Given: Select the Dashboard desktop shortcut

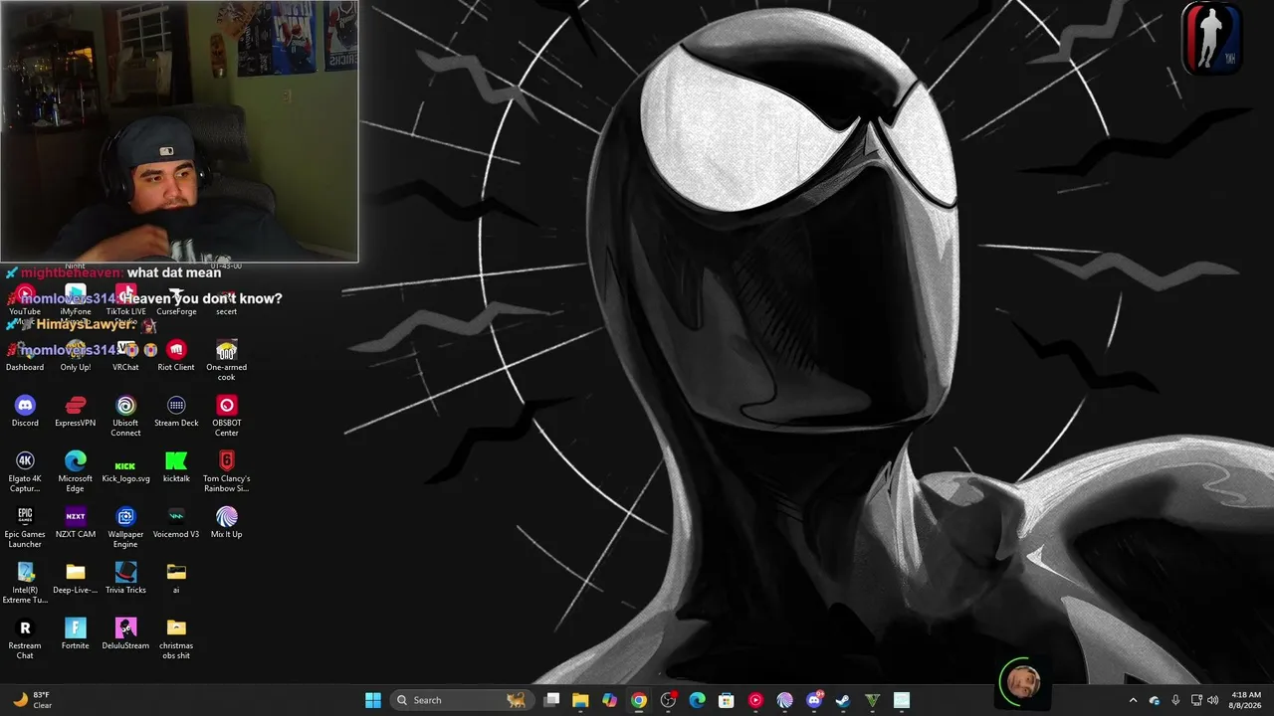Looking at the screenshot, I should pyautogui.click(x=25, y=355).
